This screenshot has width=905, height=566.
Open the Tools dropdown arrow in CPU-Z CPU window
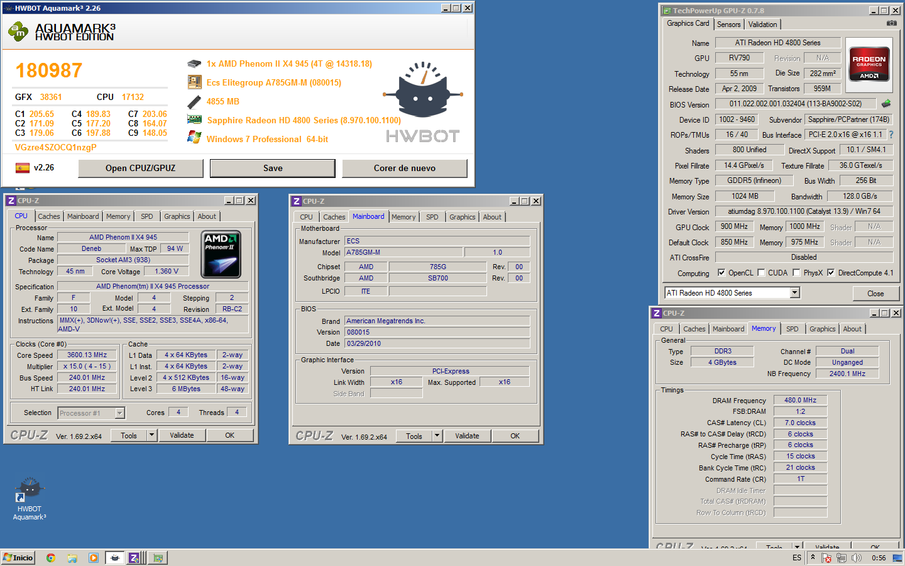click(x=151, y=435)
